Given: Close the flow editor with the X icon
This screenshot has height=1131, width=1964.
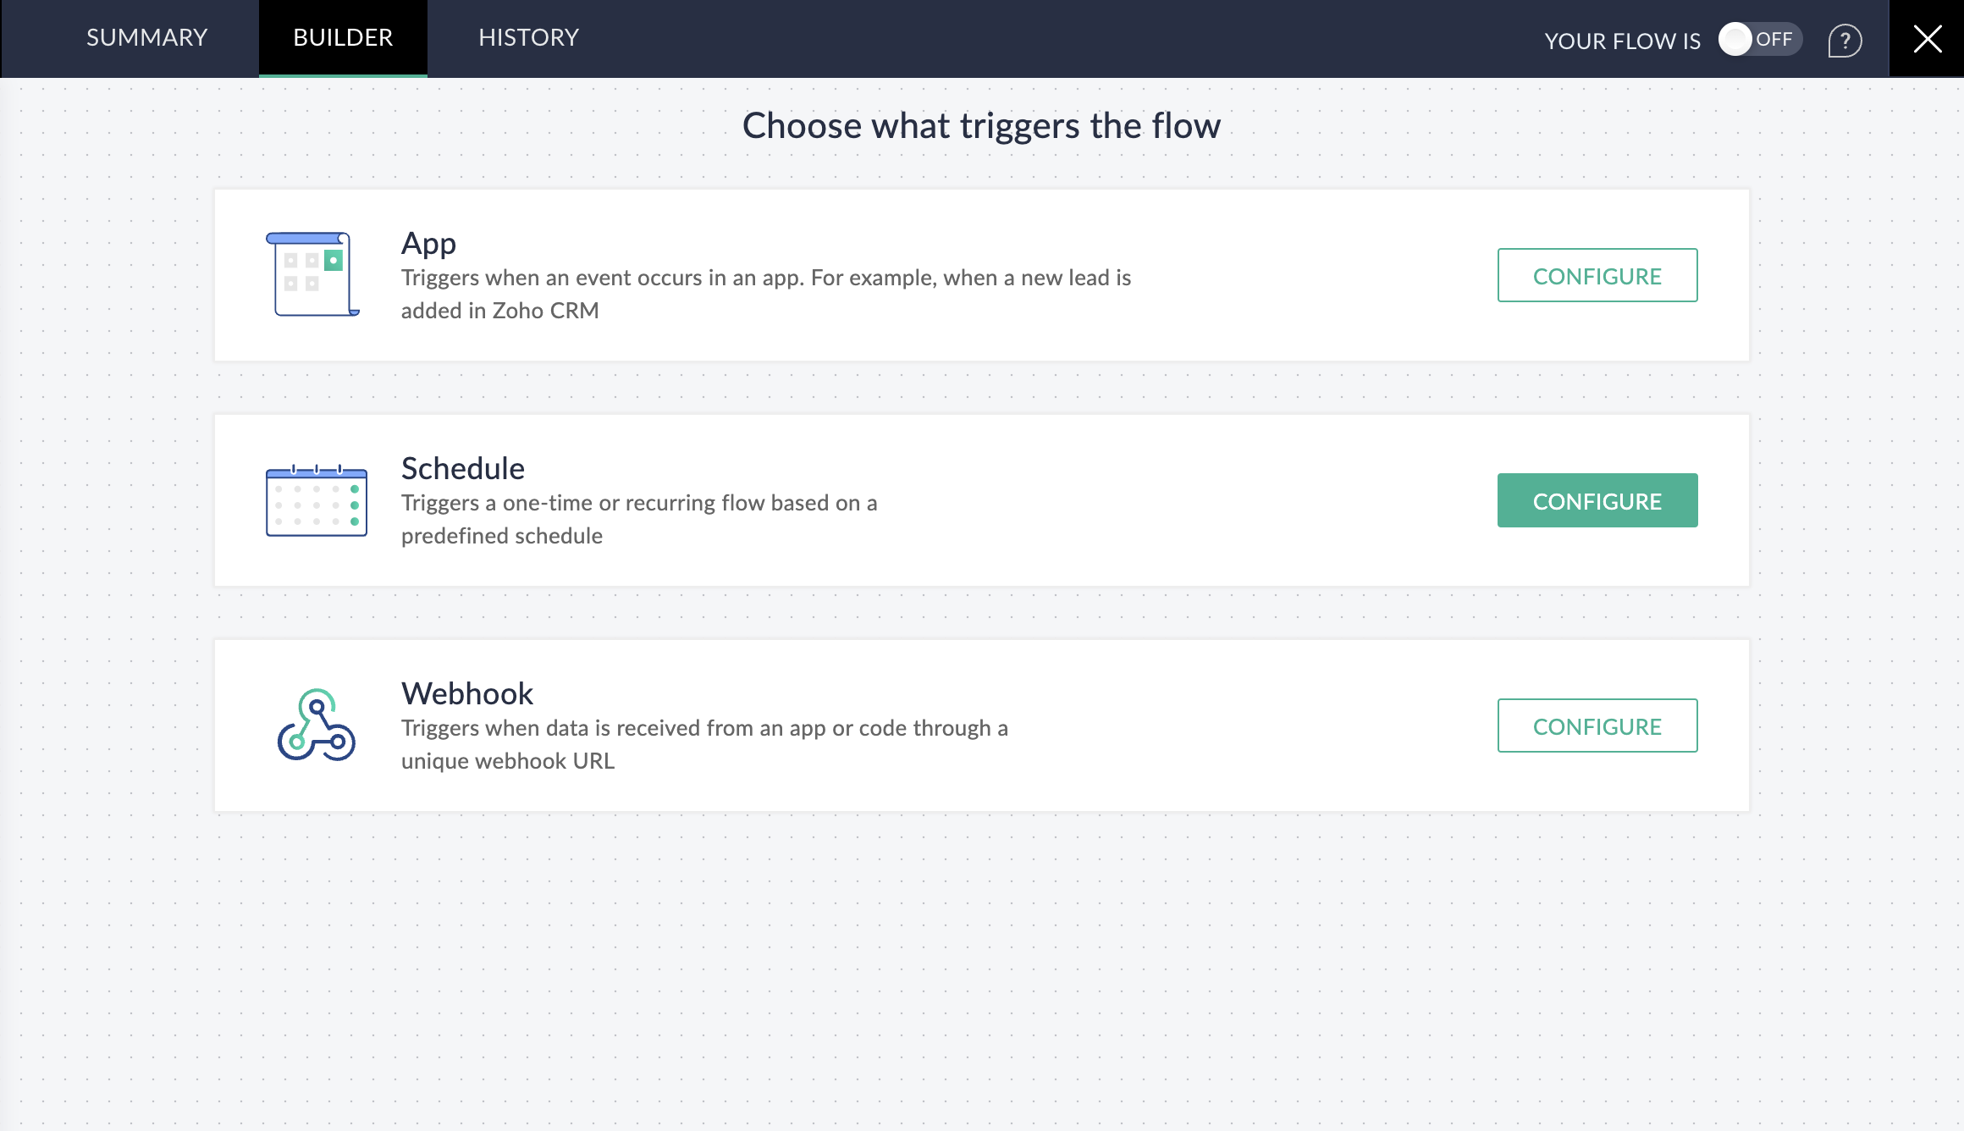Looking at the screenshot, I should tap(1928, 38).
